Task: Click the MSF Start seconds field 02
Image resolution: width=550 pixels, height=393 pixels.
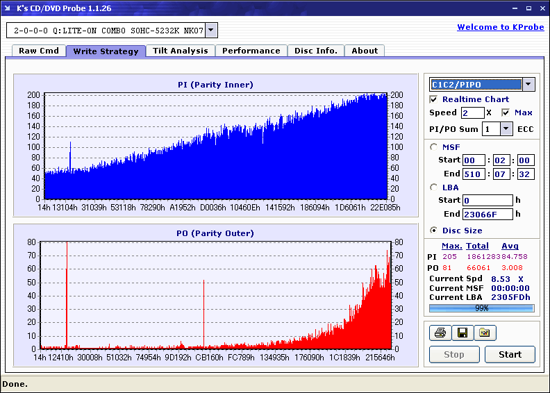Action: pos(501,160)
